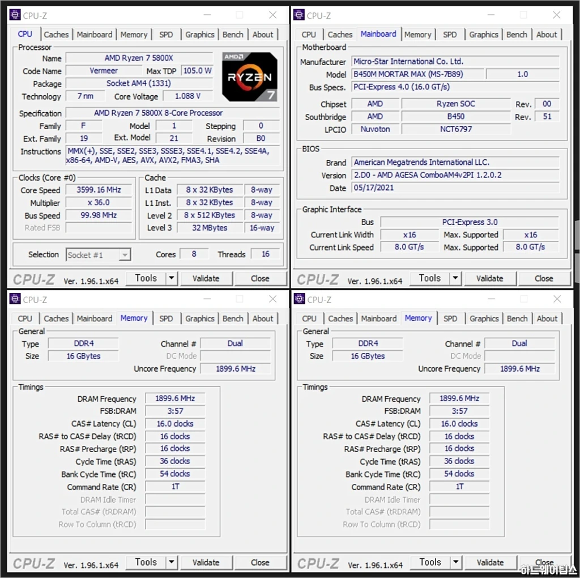580x578 pixels.
Task: Open CPU tab in bottom-left Memory window
Action: pyautogui.click(x=25, y=318)
